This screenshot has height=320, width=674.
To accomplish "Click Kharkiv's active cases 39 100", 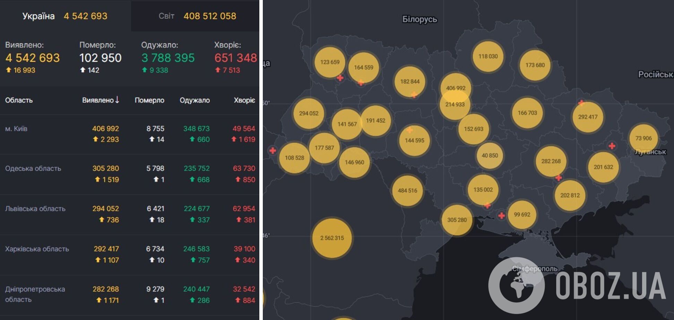I will [244, 249].
